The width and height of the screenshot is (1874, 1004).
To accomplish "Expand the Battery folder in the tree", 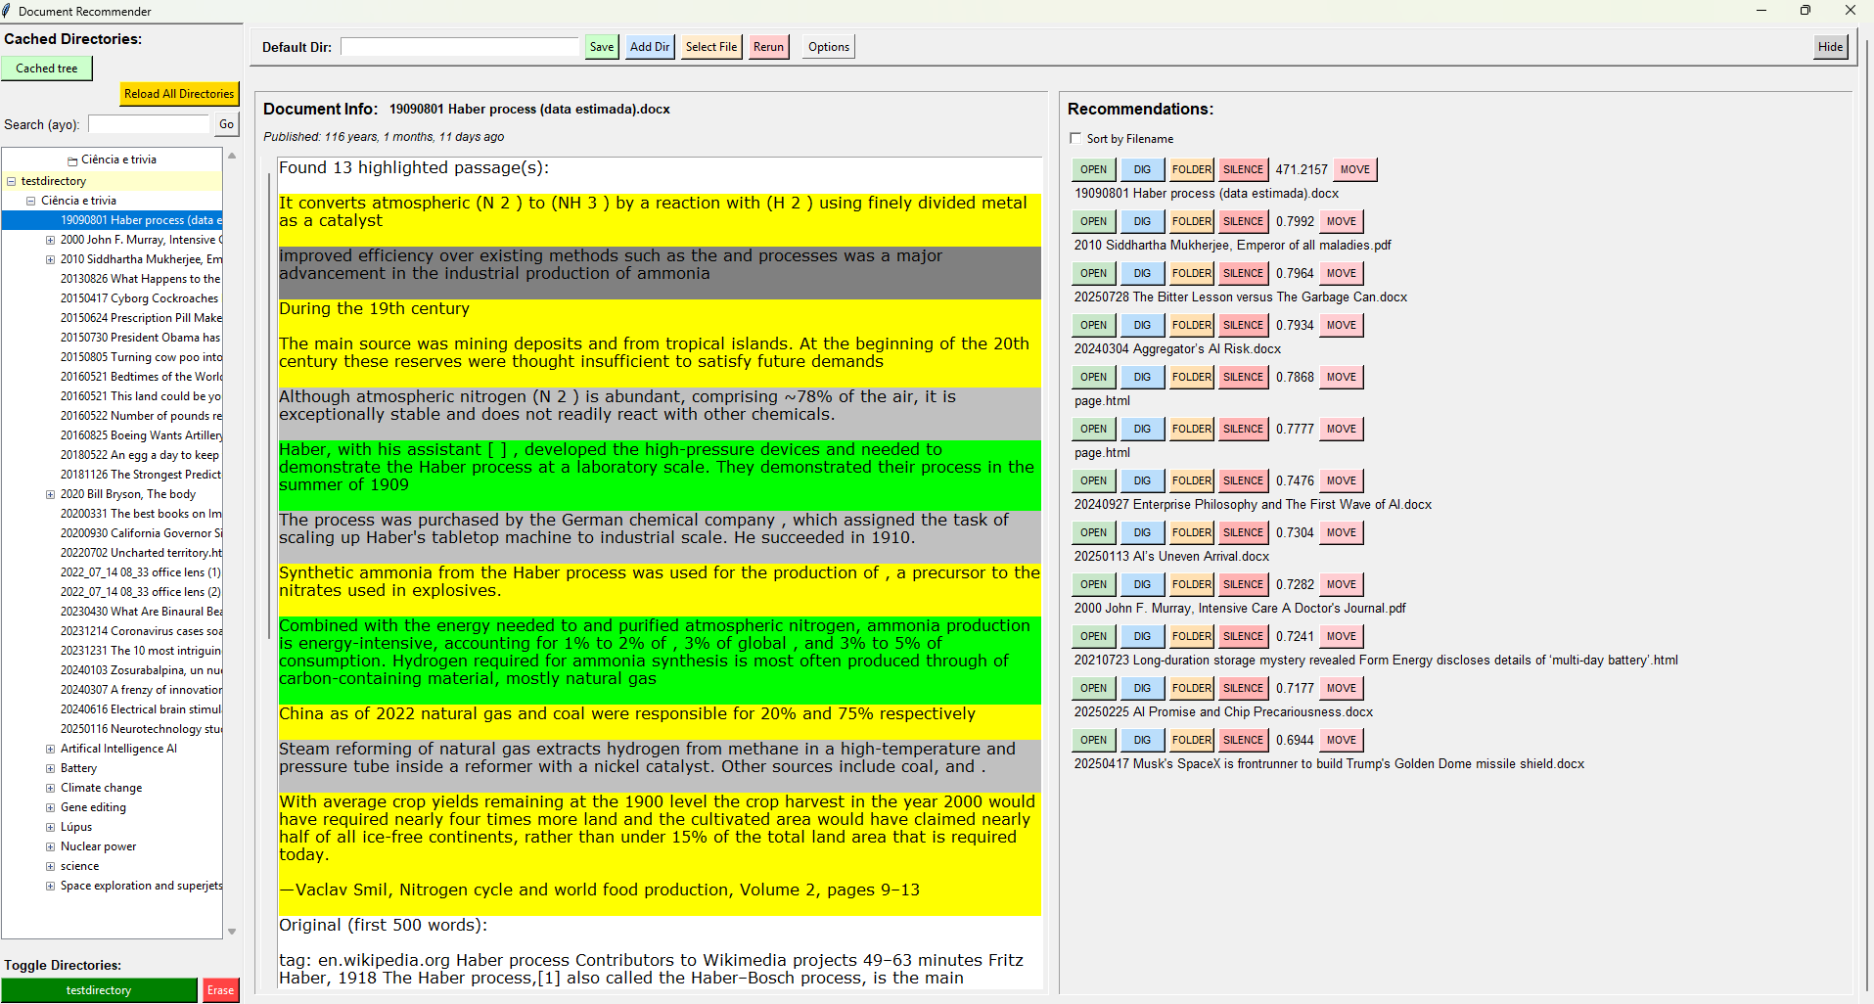I will (50, 768).
